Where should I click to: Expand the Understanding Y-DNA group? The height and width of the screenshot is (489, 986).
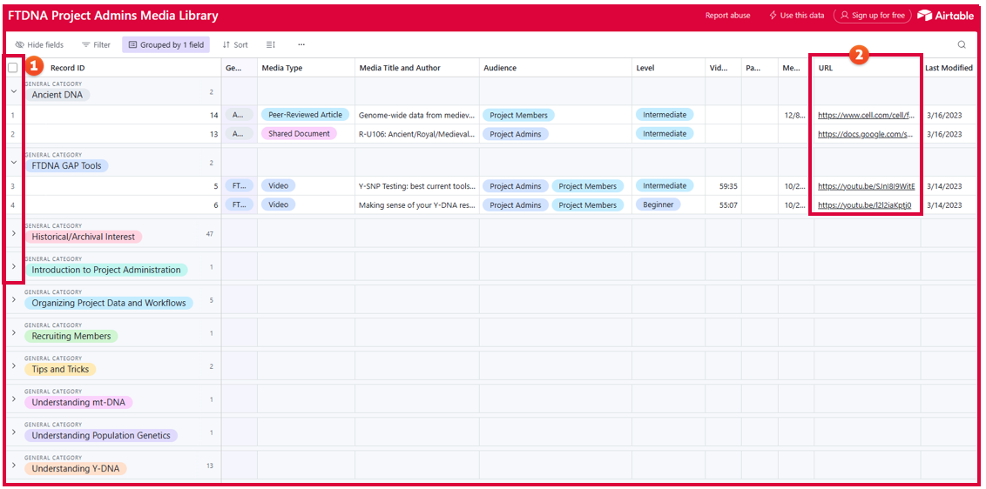pos(14,466)
